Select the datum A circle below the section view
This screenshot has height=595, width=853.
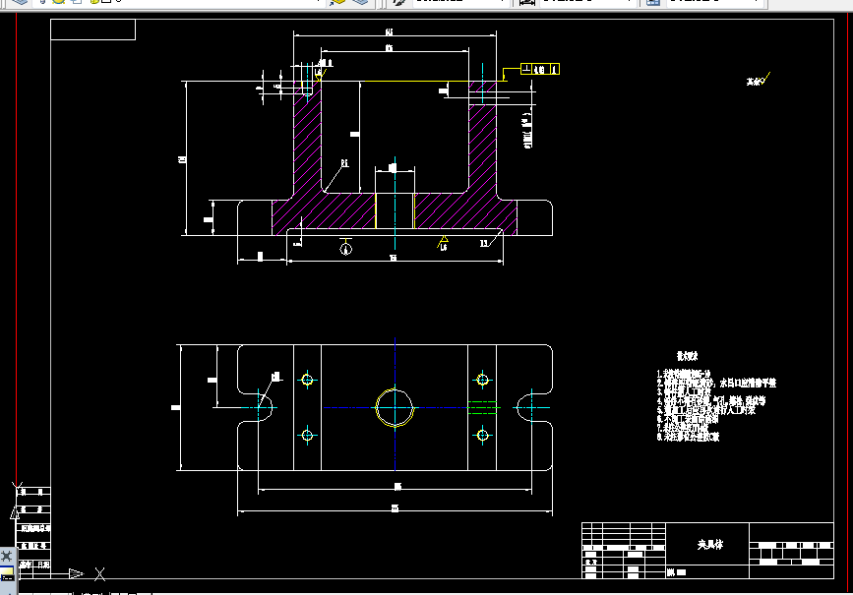pyautogui.click(x=346, y=249)
